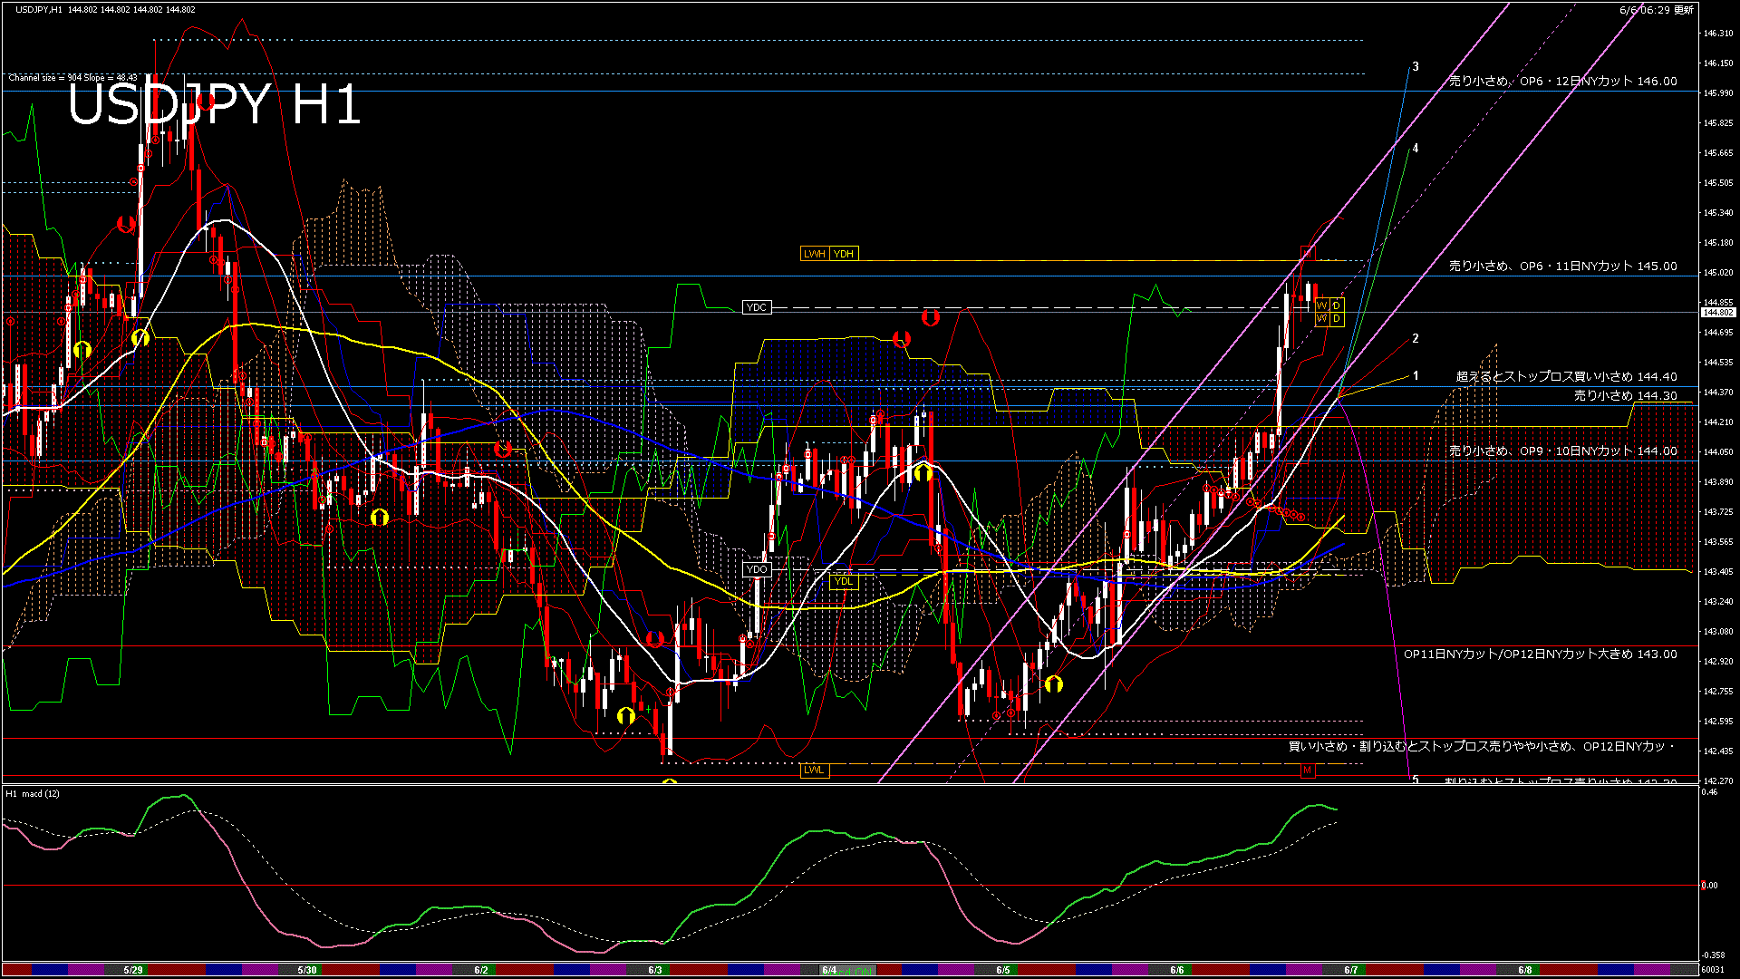Select the YDO line label
The width and height of the screenshot is (1740, 979).
(756, 569)
